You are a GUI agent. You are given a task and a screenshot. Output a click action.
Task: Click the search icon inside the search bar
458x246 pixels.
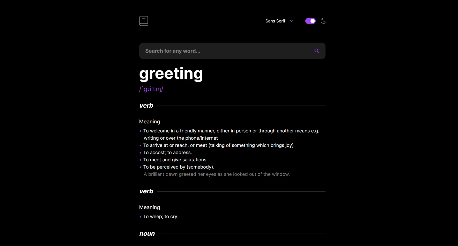point(316,51)
